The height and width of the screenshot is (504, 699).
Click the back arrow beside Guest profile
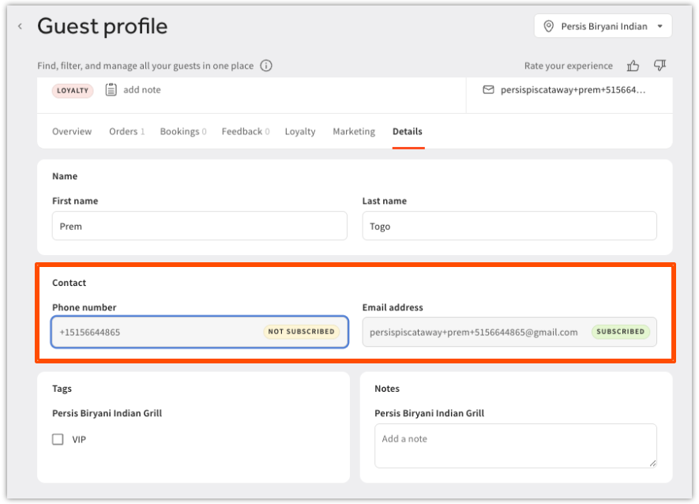20,27
